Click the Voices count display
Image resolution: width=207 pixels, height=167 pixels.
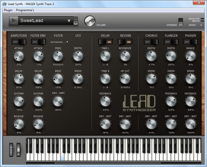point(201,25)
